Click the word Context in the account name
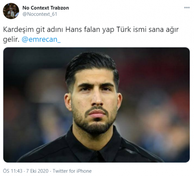194x176 pixels. tap(40, 8)
